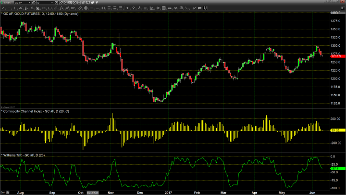
Task: Click the pencil edit chart icon
Action: [x=61, y=3]
